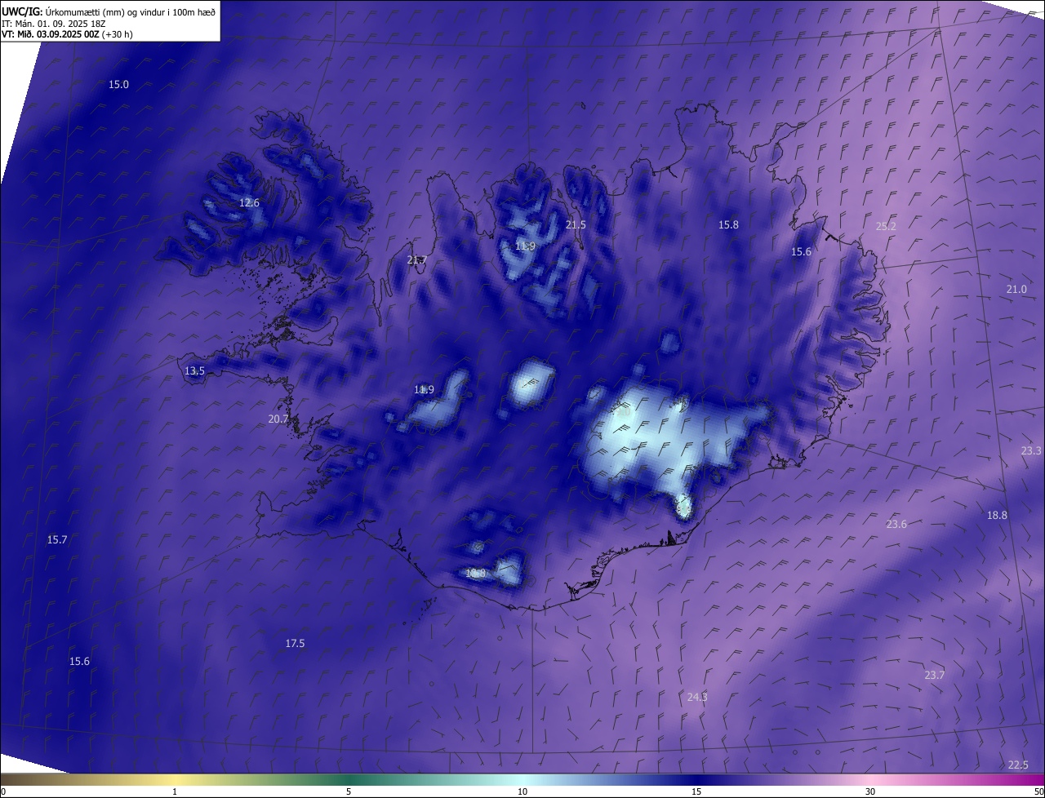The width and height of the screenshot is (1045, 798).
Task: Click the 5 tick on the color scale
Action: coord(349,791)
